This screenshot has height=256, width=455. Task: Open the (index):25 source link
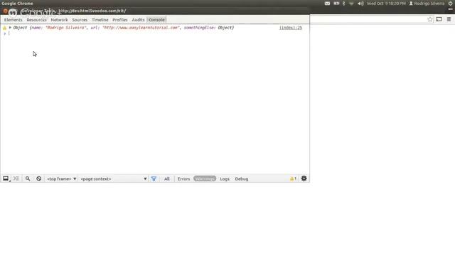click(291, 28)
